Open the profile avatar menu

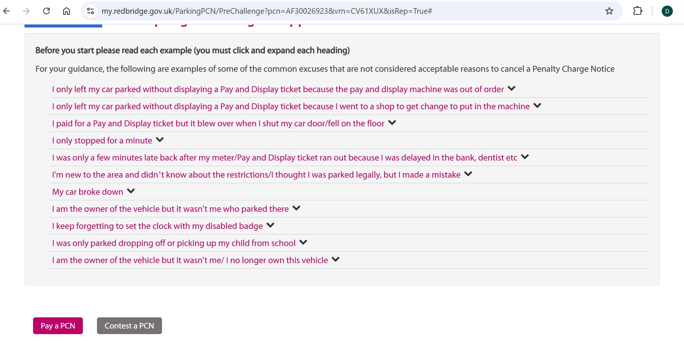(667, 11)
